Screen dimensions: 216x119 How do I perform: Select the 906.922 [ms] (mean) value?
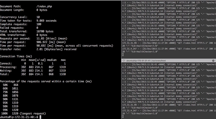click(x=51, y=42)
